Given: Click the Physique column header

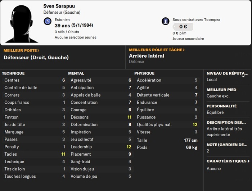Looking at the screenshot, I should [x=144, y=74].
